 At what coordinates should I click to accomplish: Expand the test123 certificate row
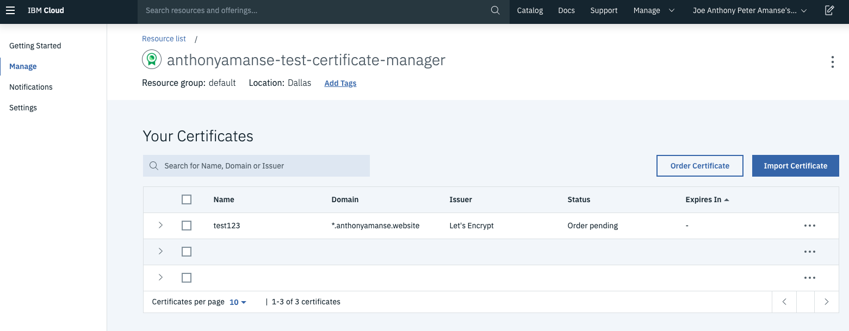pos(160,225)
